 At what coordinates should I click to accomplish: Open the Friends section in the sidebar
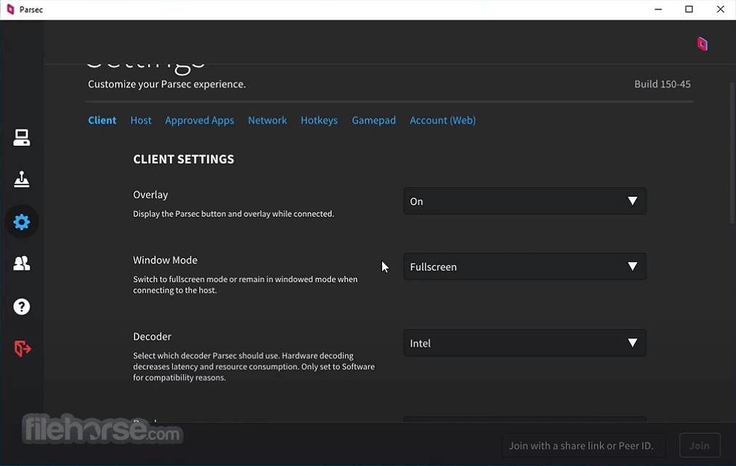22,263
